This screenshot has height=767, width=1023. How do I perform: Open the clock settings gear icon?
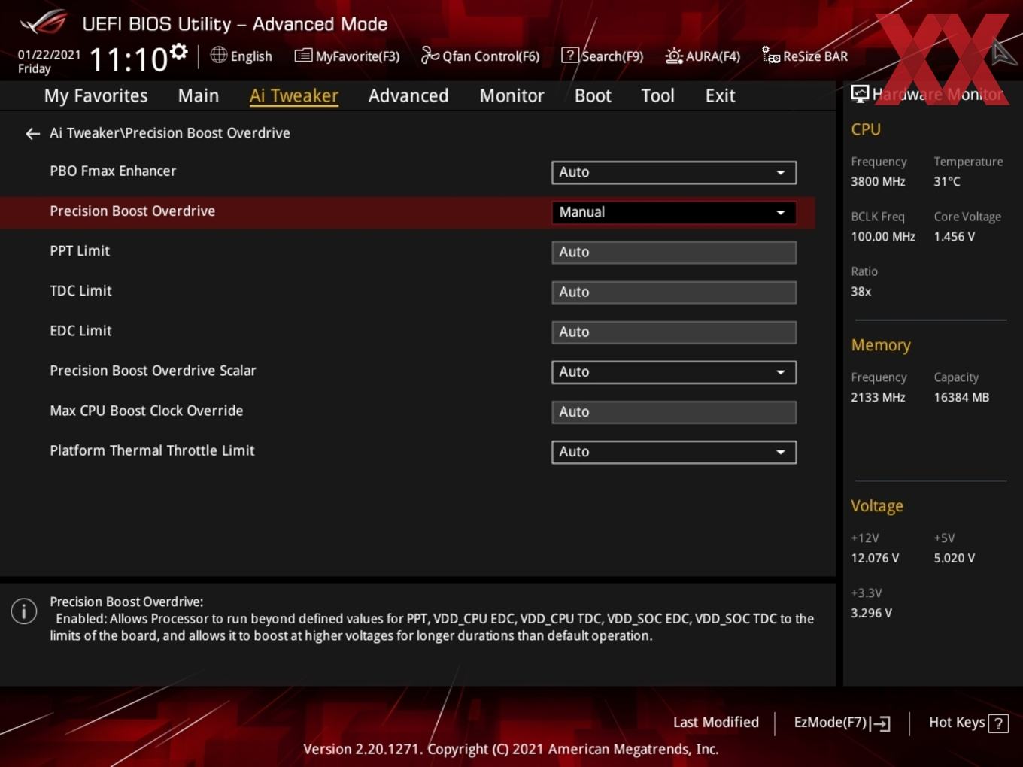[x=178, y=51]
